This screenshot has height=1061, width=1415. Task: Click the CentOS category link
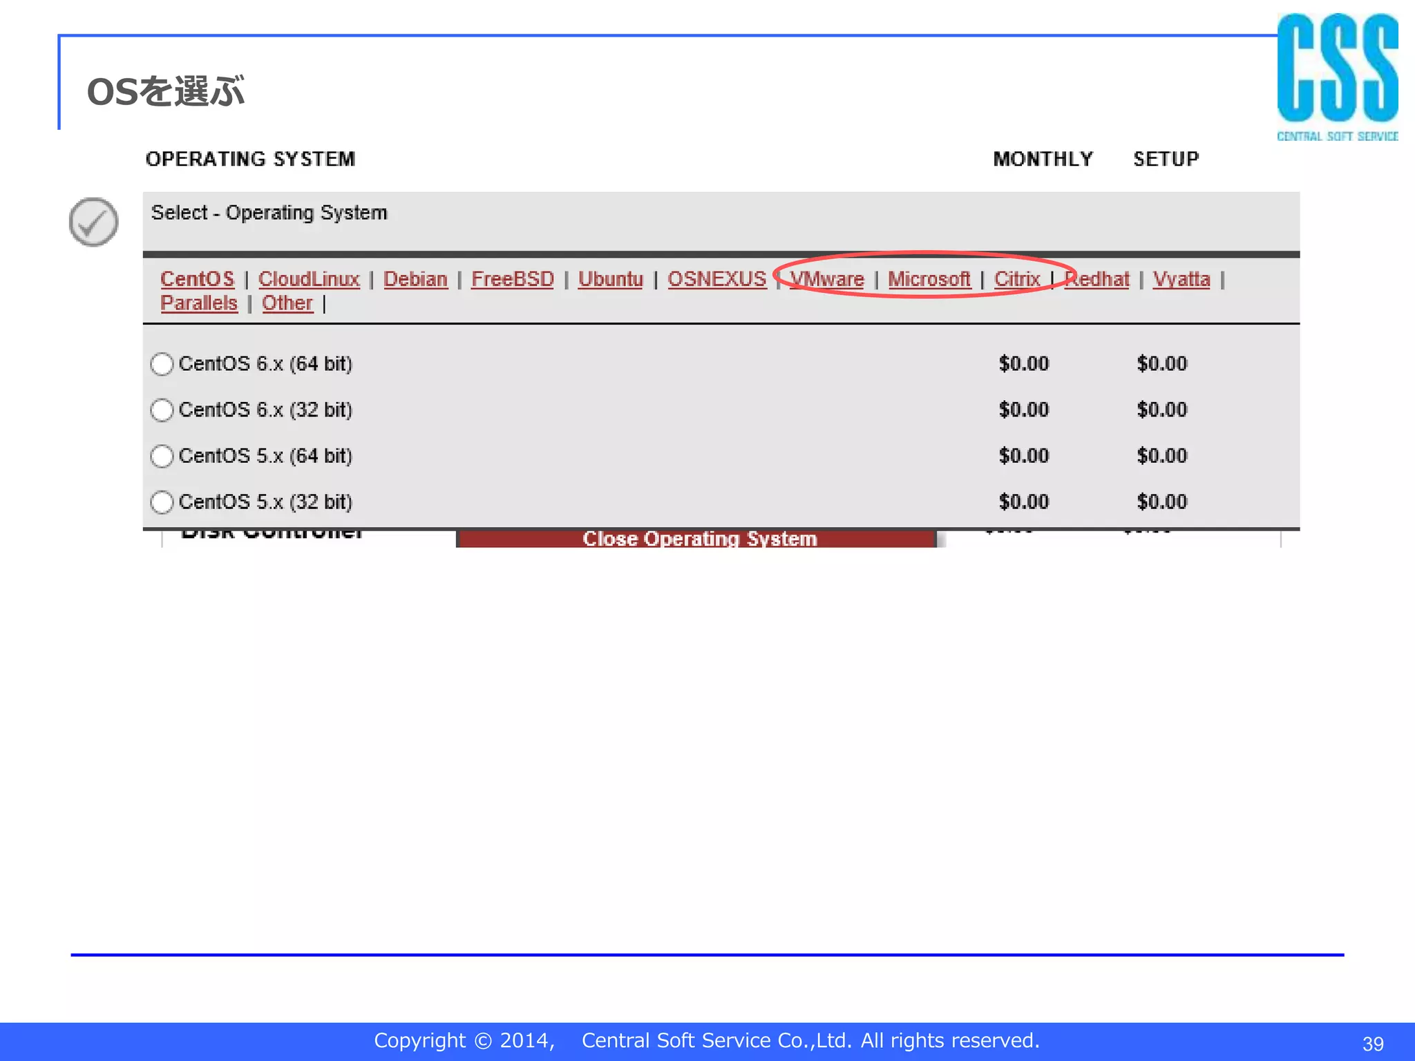click(198, 279)
